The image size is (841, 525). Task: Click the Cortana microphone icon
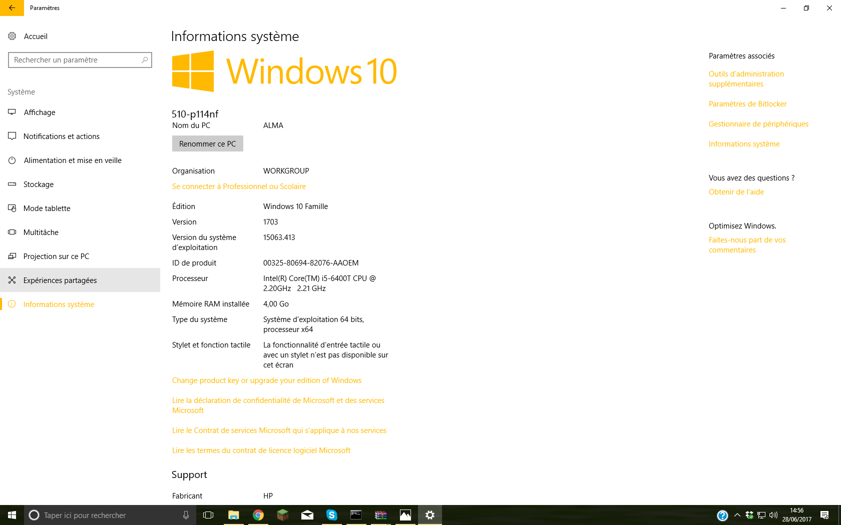coord(186,515)
